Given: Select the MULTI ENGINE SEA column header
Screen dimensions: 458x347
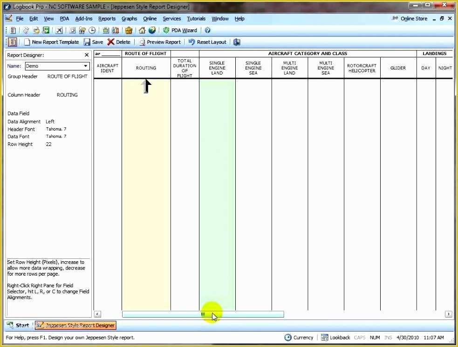Looking at the screenshot, I should [326, 68].
